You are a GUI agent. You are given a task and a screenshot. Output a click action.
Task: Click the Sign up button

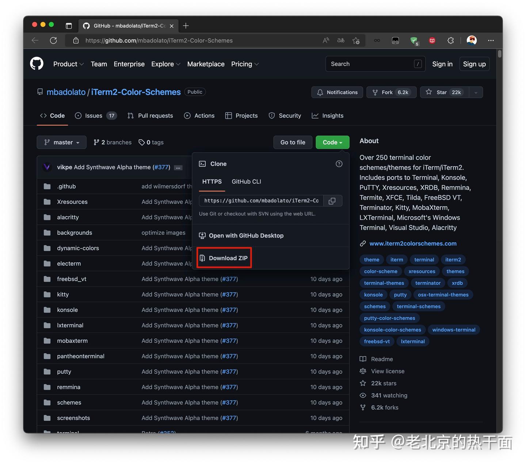tap(474, 64)
